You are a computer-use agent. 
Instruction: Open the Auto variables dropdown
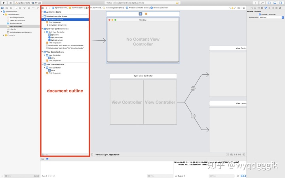[44, 176]
